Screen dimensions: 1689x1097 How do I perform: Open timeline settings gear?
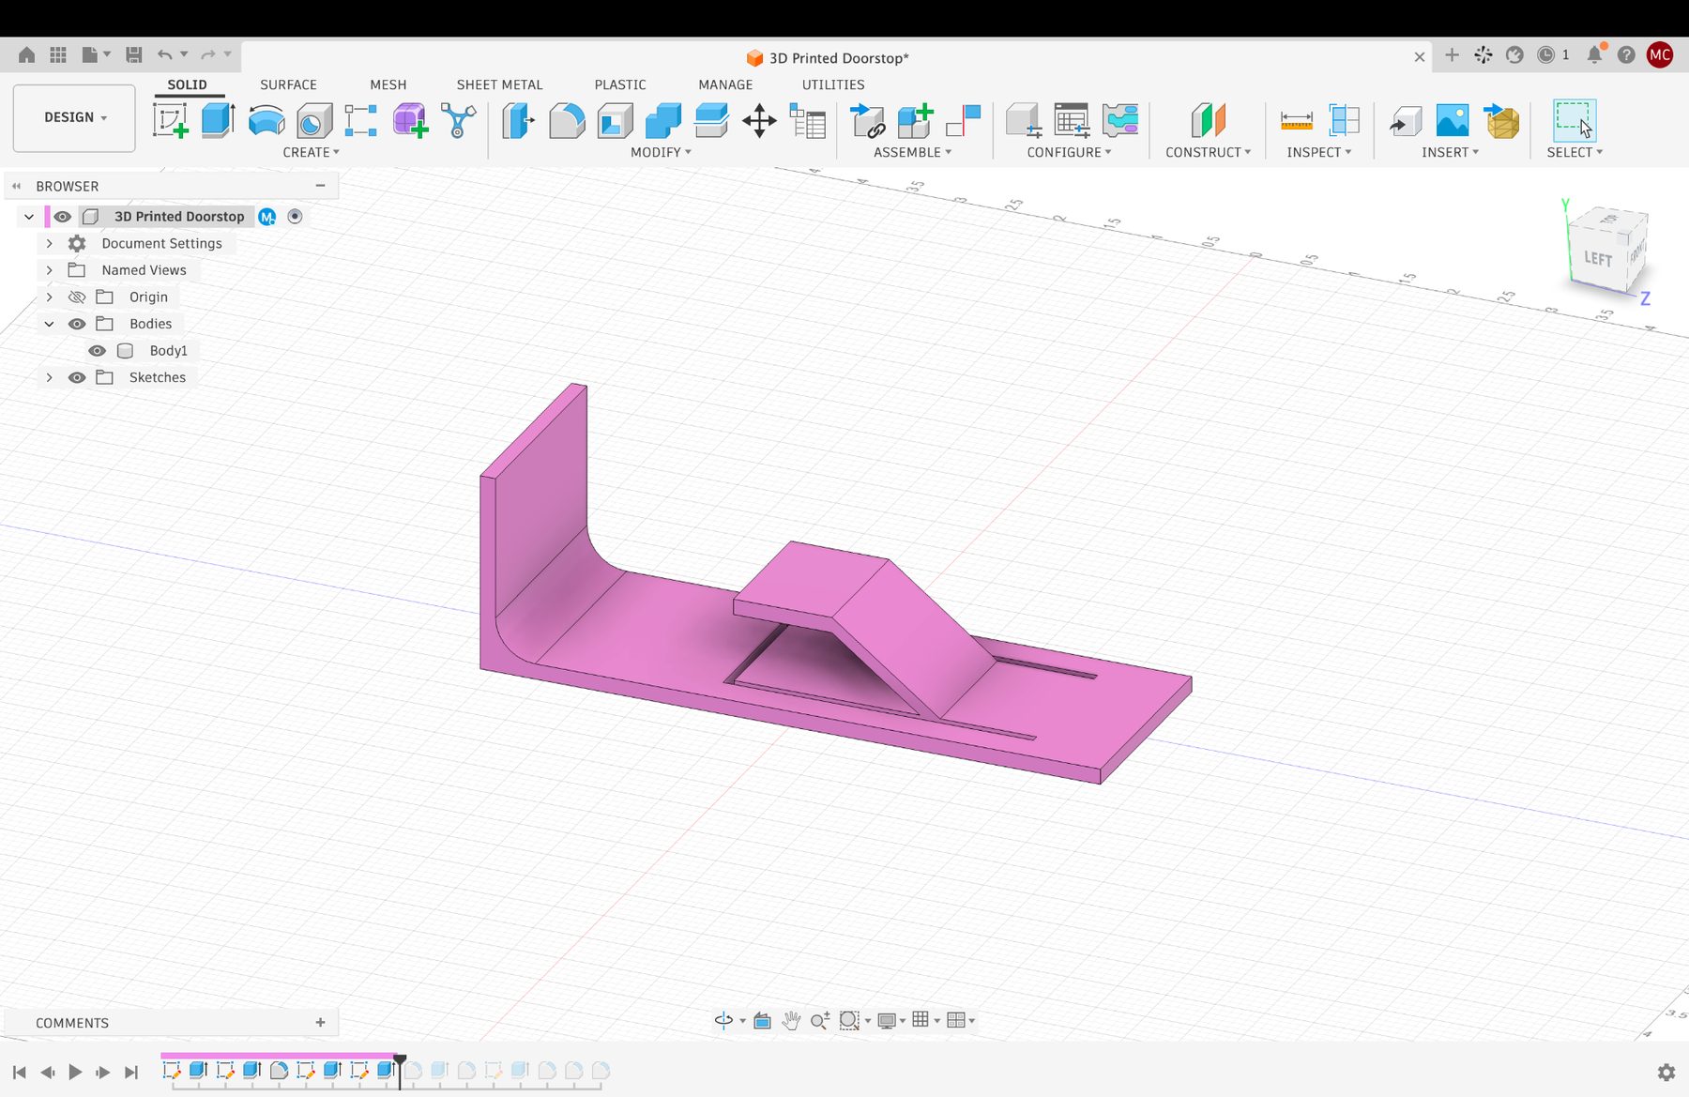[1666, 1072]
